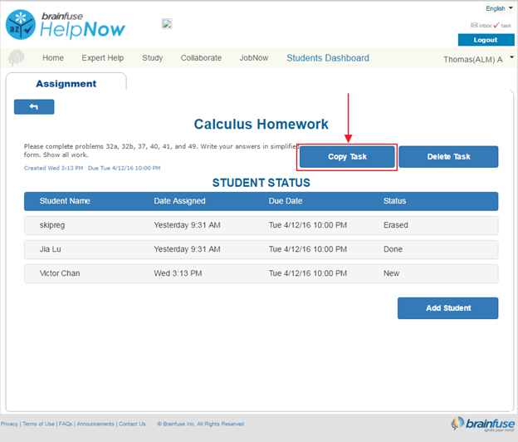The height and width of the screenshot is (442, 518).
Task: Click the broken image placeholder in header
Action: click(167, 24)
